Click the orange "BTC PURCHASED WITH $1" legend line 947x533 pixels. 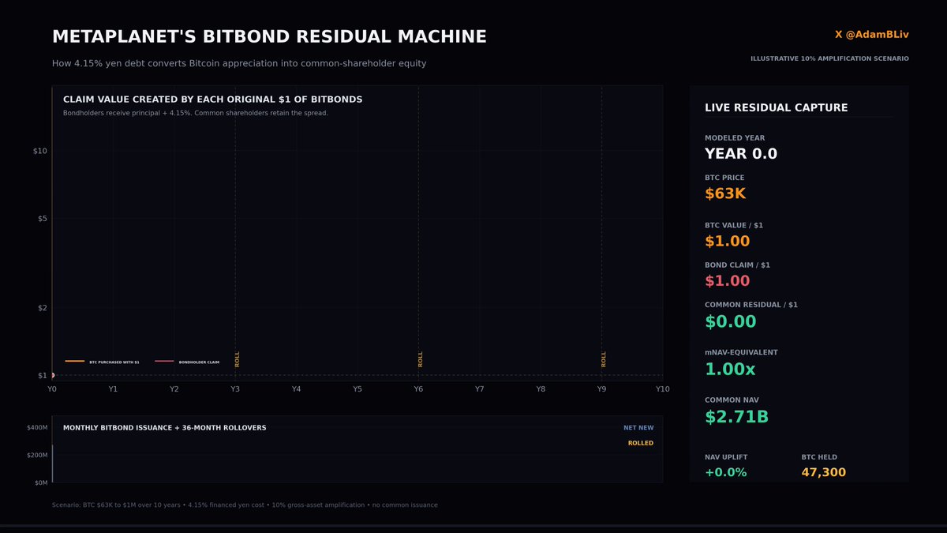coord(74,362)
